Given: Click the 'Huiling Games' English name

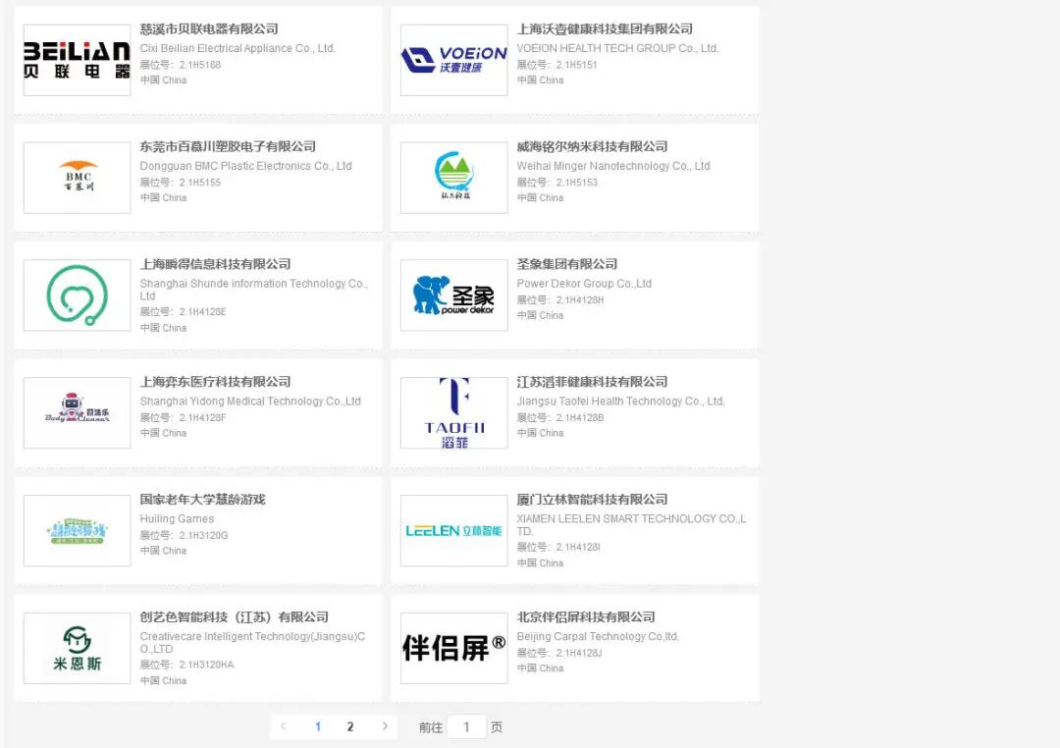Looking at the screenshot, I should tap(177, 519).
